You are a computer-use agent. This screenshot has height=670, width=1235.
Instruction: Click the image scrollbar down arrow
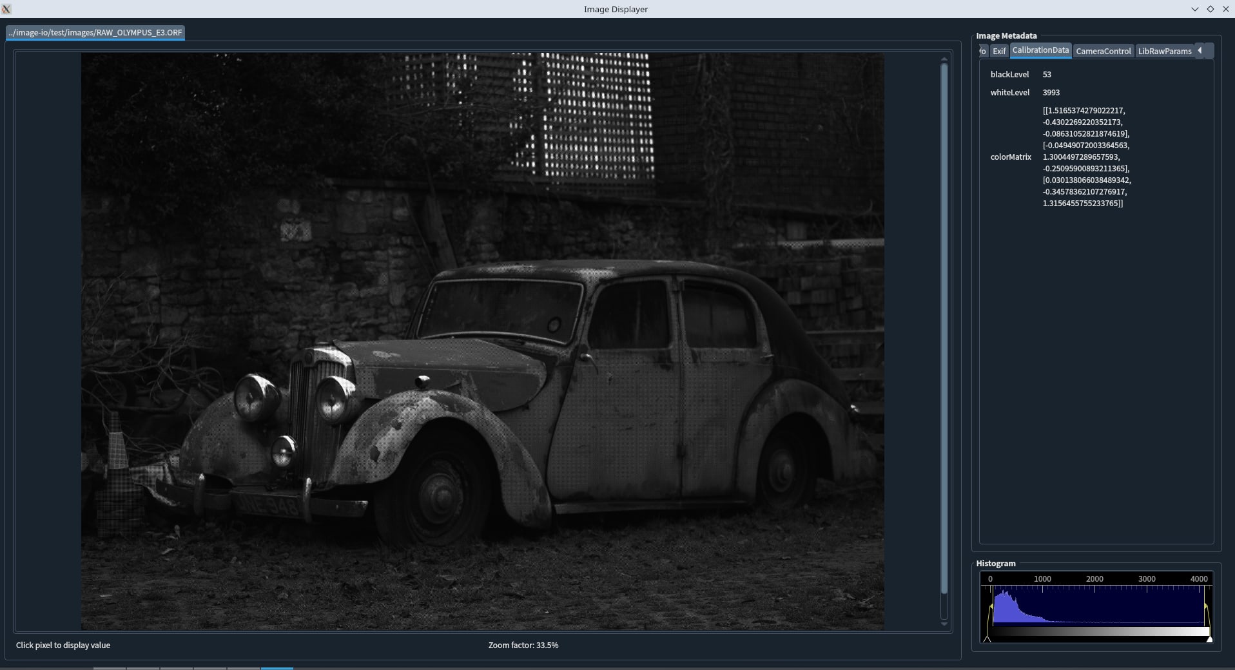(944, 624)
